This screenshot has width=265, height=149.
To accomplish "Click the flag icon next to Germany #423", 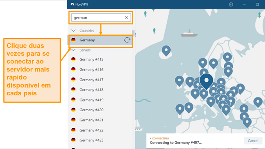I will tap(73, 140).
